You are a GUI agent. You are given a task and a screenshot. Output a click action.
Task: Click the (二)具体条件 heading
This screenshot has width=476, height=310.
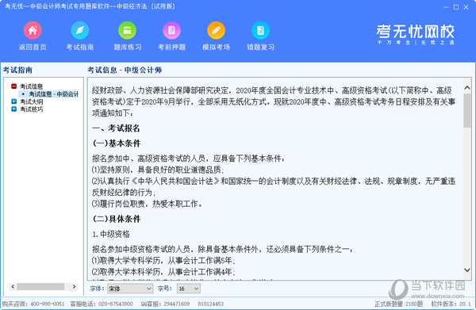(x=117, y=219)
